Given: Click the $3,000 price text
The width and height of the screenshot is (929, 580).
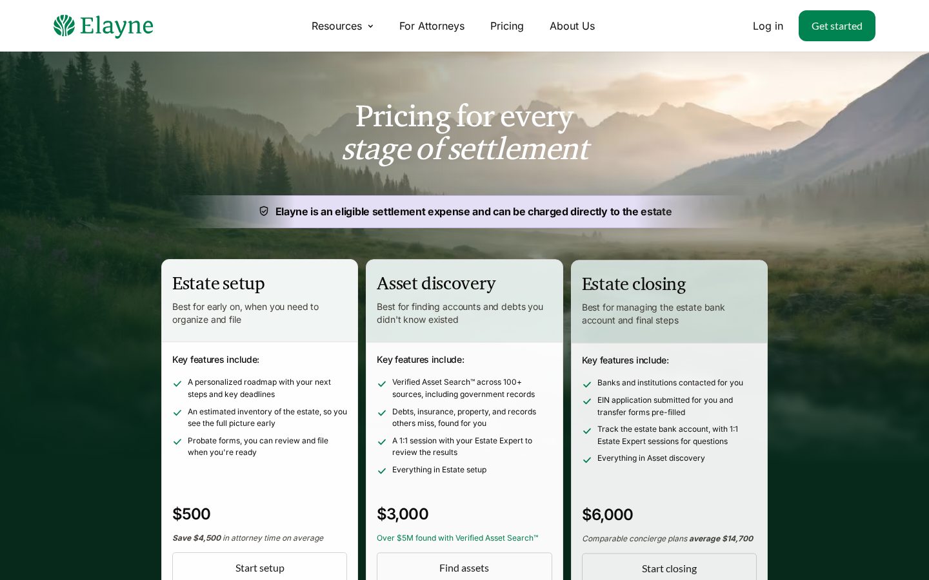Looking at the screenshot, I should coord(403,514).
